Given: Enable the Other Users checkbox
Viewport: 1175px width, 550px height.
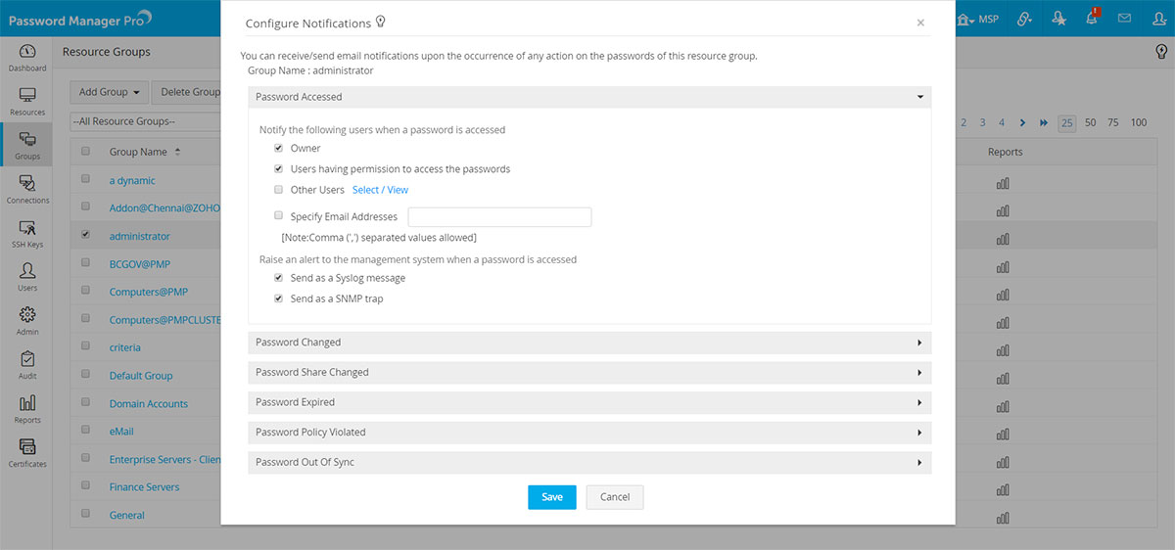Looking at the screenshot, I should point(279,190).
